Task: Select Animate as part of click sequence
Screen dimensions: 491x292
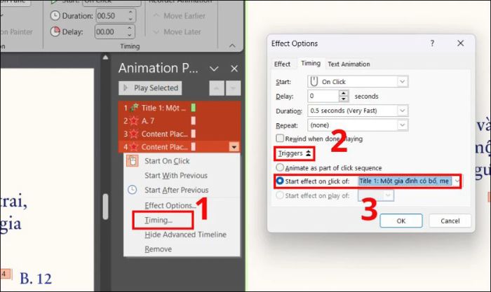Action: (280, 167)
